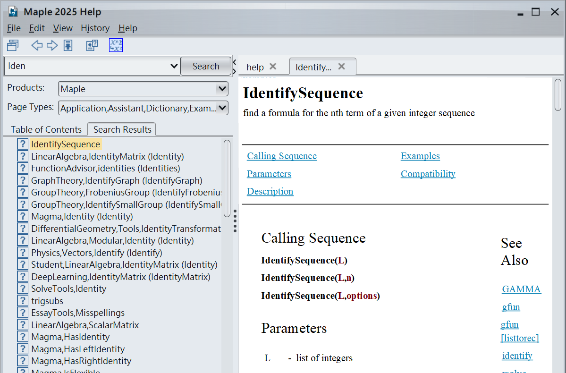The height and width of the screenshot is (373, 566).
Task: Click the search results list vertical scrollbar
Action: [x=227, y=178]
